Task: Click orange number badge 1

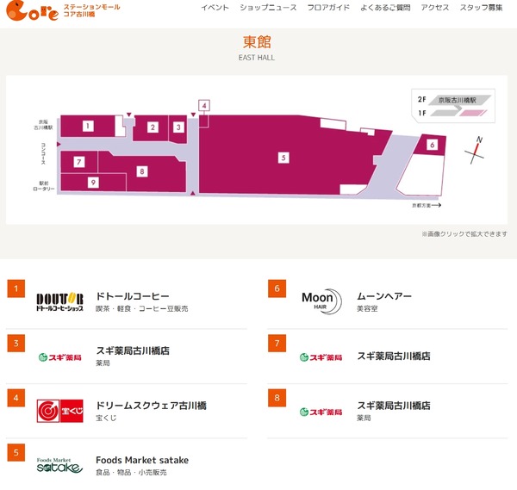Action: [x=16, y=288]
